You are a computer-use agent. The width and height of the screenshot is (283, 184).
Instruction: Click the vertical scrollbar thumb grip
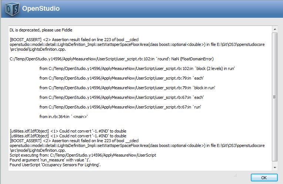(x=275, y=97)
